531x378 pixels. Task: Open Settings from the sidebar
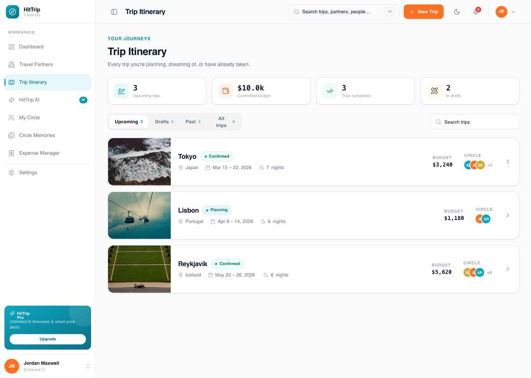coord(48,173)
